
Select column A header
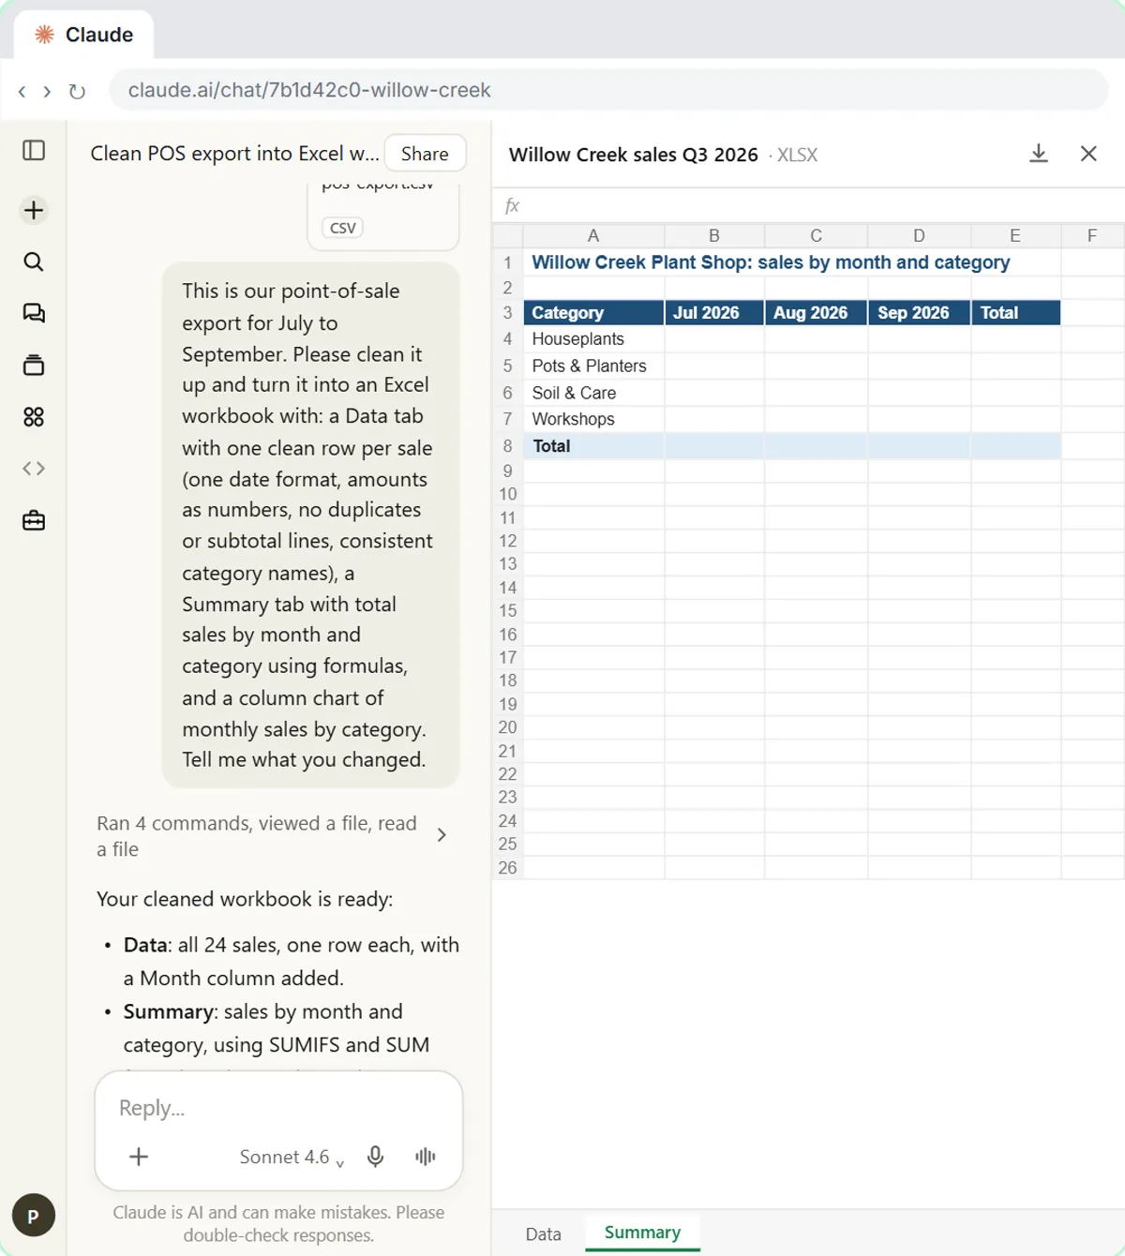tap(593, 236)
